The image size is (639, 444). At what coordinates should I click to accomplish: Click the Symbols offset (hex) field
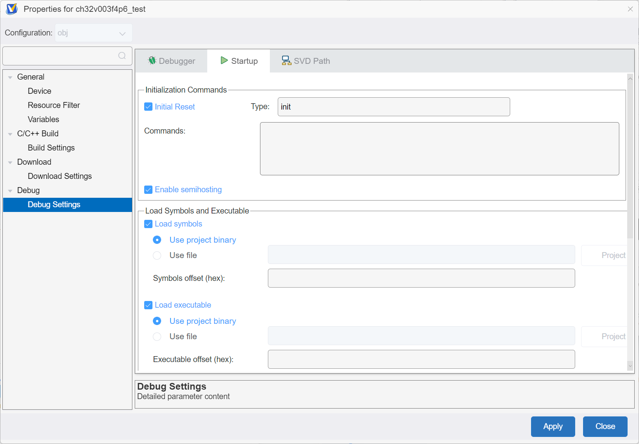[422, 278]
